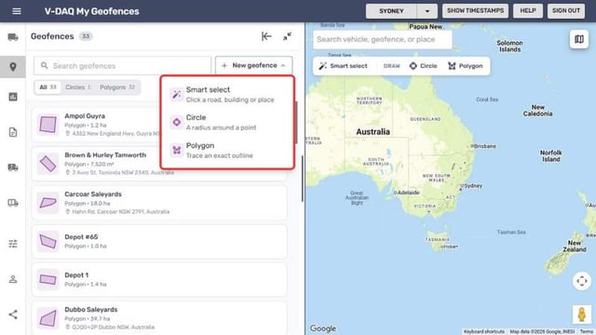Click the shrink panel arrows icon
This screenshot has width=596, height=335.
pos(288,36)
